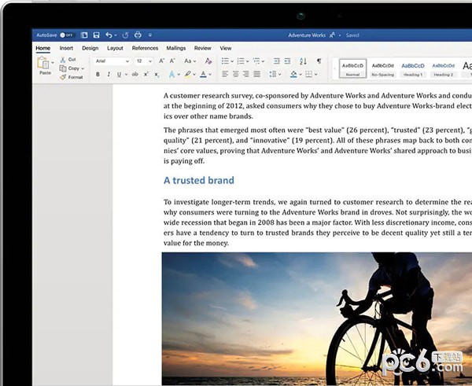The width and height of the screenshot is (472, 386).
Task: Toggle bold formatting
Action: [98, 74]
